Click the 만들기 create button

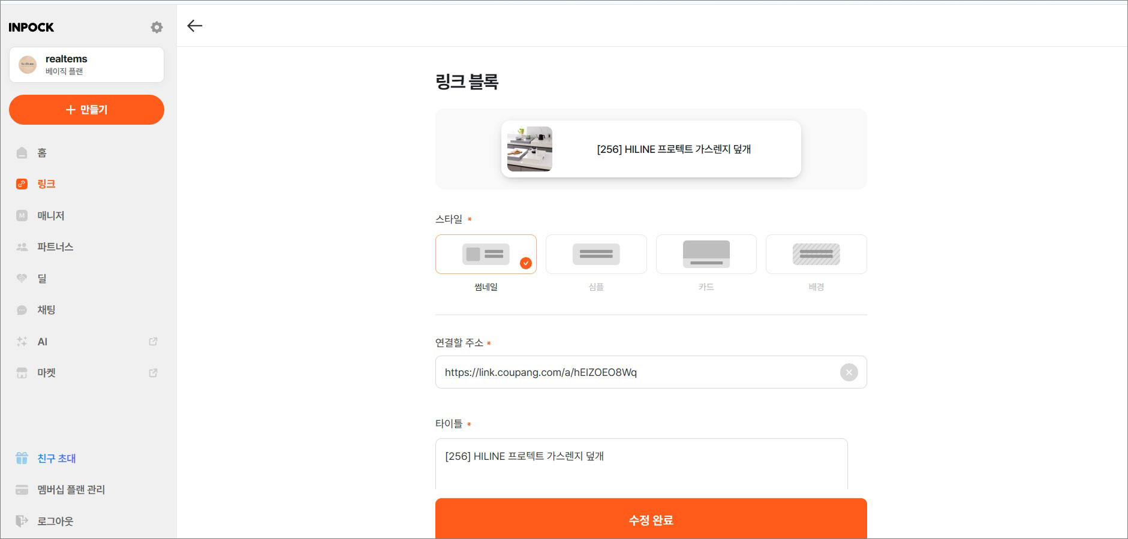[x=86, y=110]
